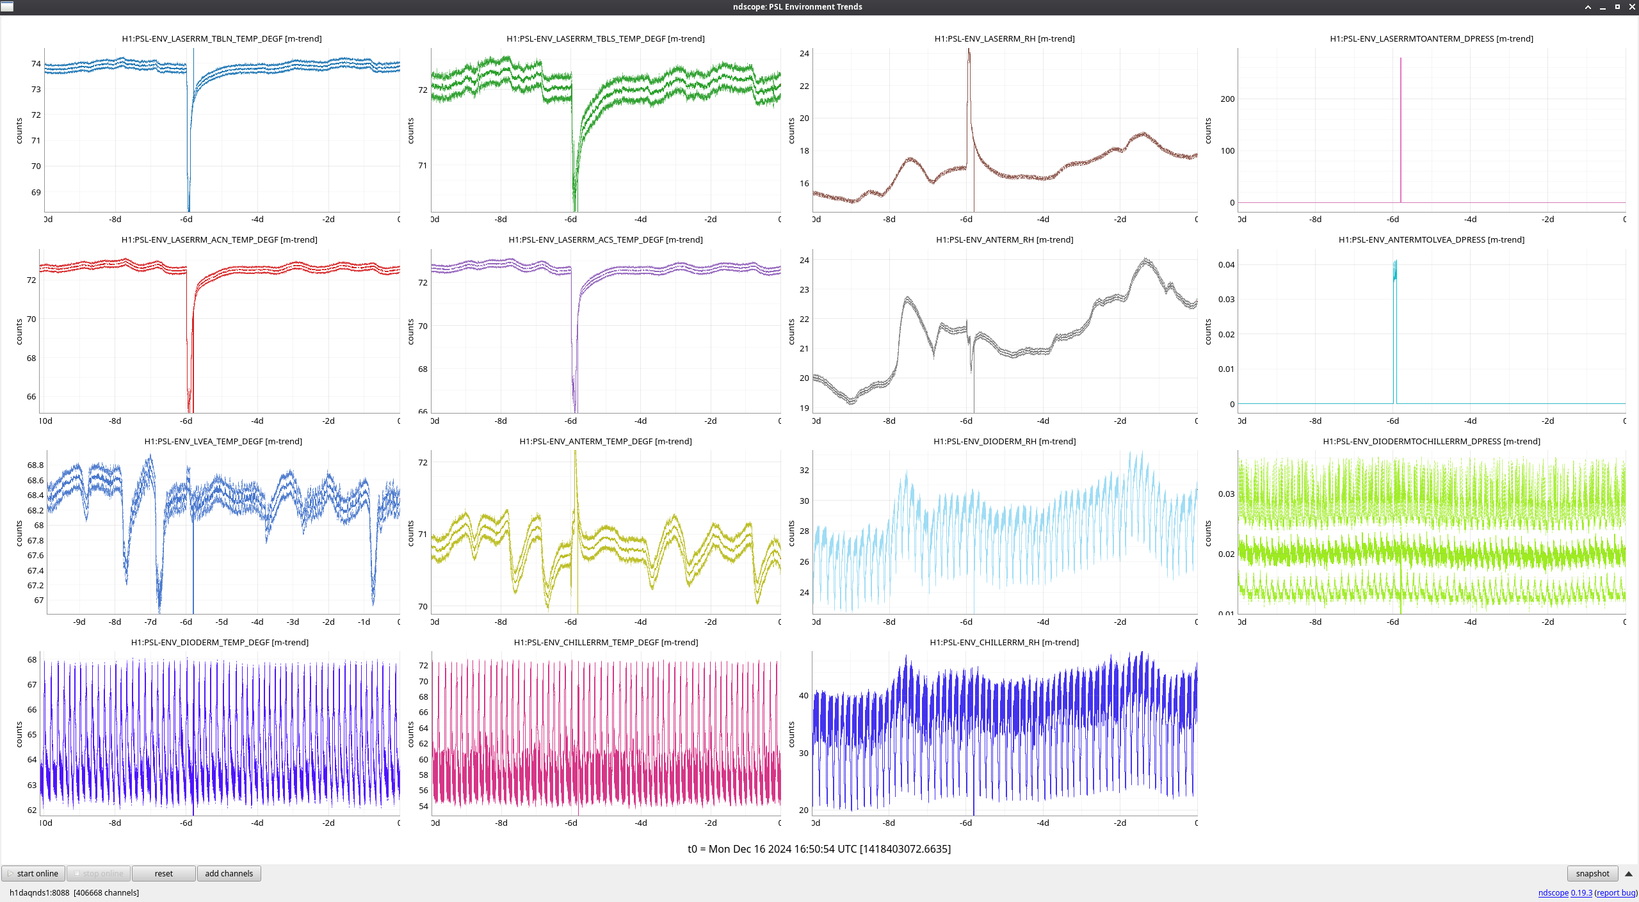
Task: Minimize the ndscope window
Action: (1603, 6)
